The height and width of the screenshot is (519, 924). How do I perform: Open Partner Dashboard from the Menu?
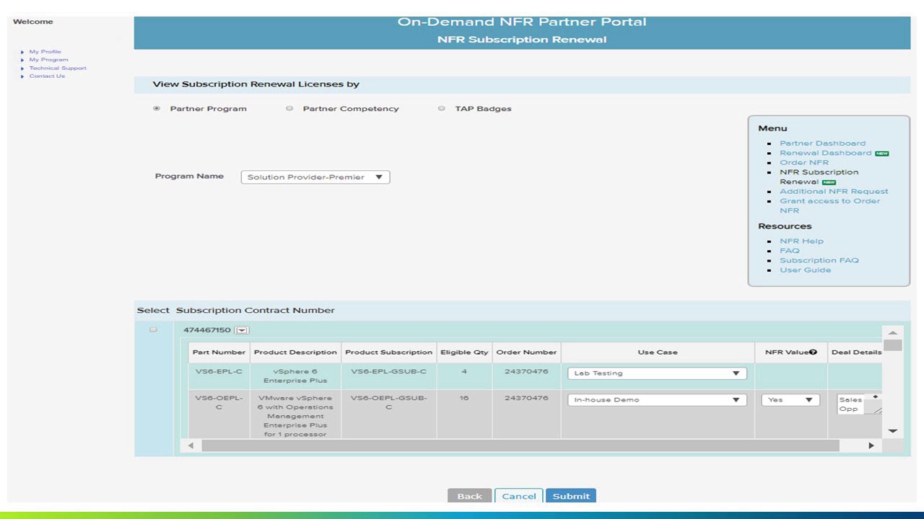point(822,143)
